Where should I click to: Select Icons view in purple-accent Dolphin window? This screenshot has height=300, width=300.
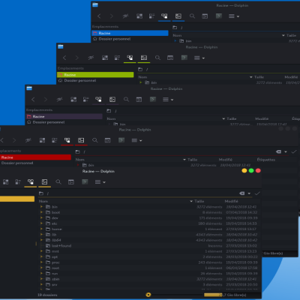click(x=73, y=100)
